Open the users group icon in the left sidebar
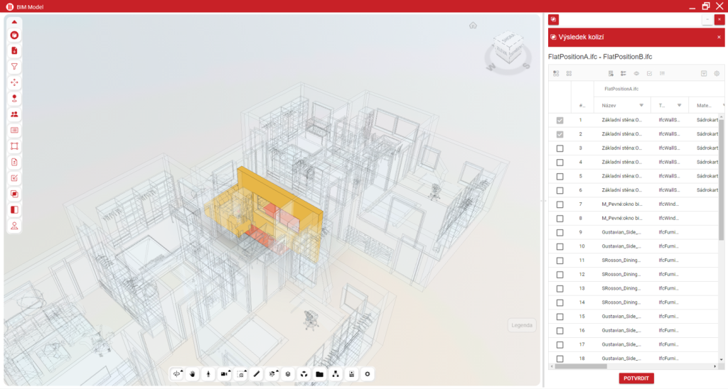This screenshot has height=389, width=728. 14,114
